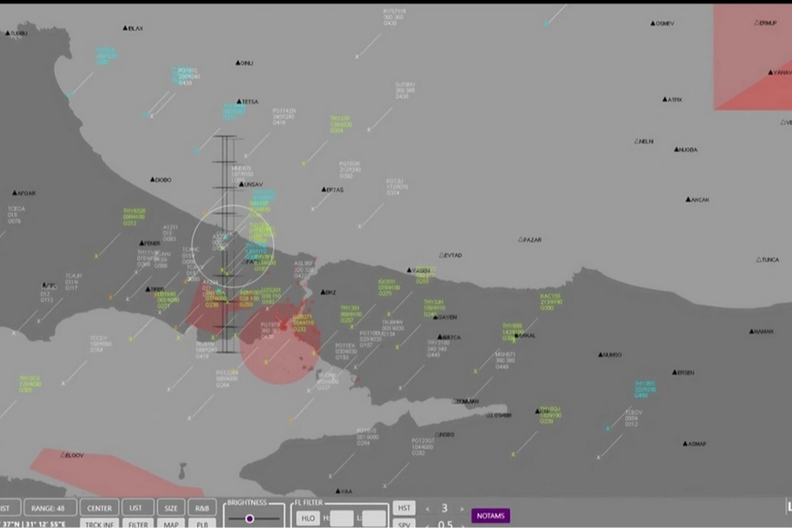Screen dimensions: 792x528
Task: Click the ELOOV waypoint symbol
Action: [x=61, y=454]
